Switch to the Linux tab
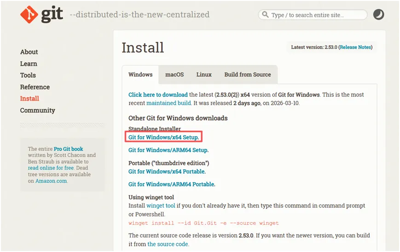Image resolution: width=400 pixels, height=252 pixels. 204,74
